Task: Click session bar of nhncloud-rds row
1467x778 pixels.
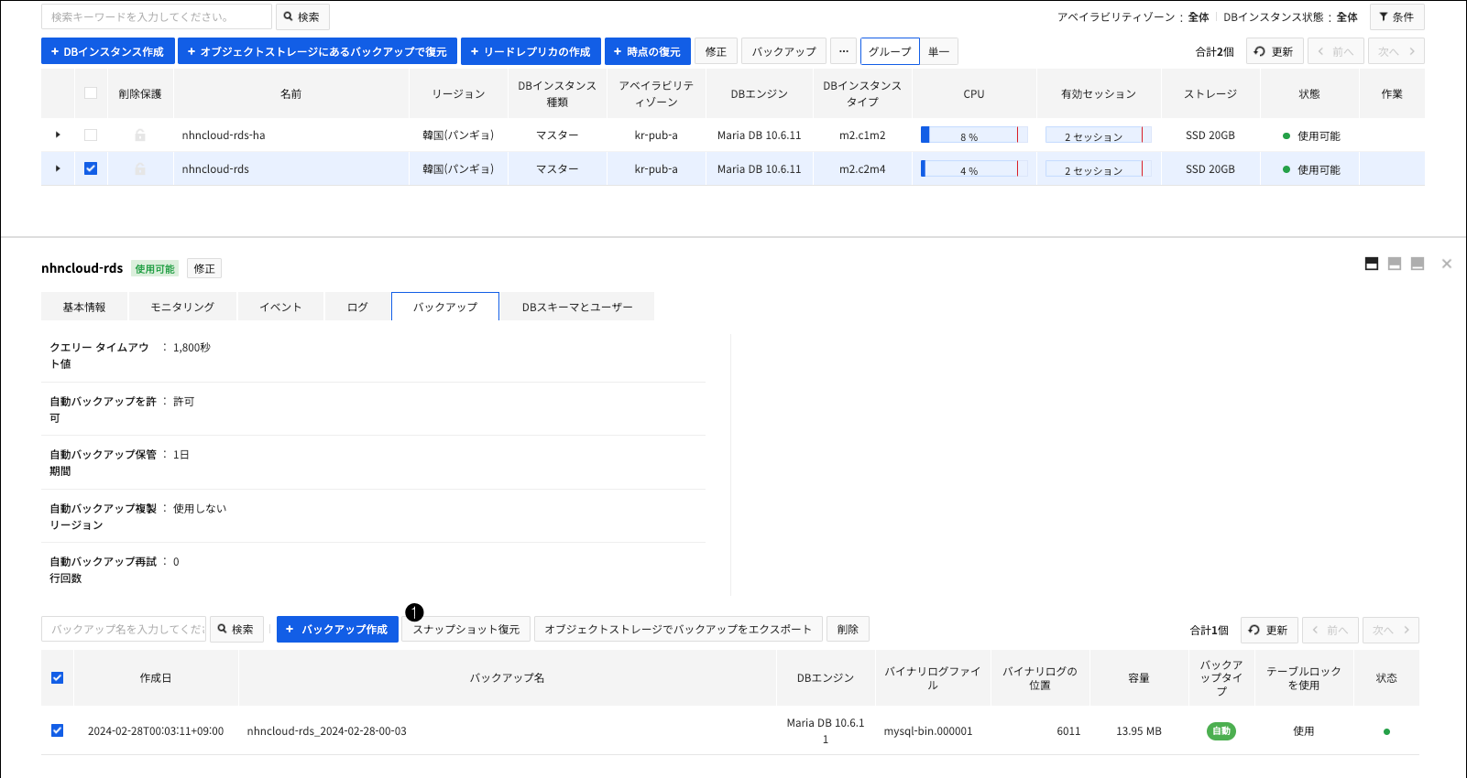Action: click(1098, 169)
